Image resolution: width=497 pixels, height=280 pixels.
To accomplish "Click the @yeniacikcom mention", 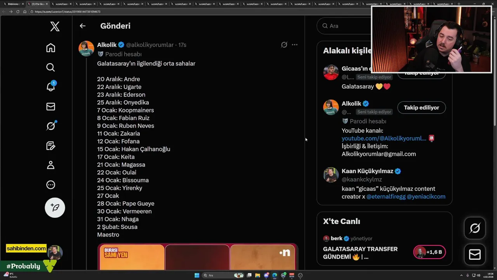I will point(426,197).
